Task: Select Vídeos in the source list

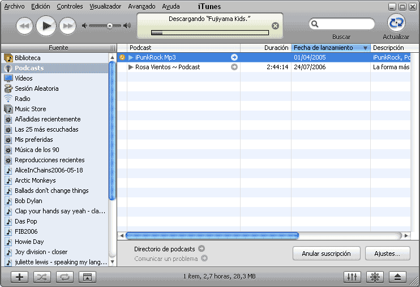Action: 55,78
